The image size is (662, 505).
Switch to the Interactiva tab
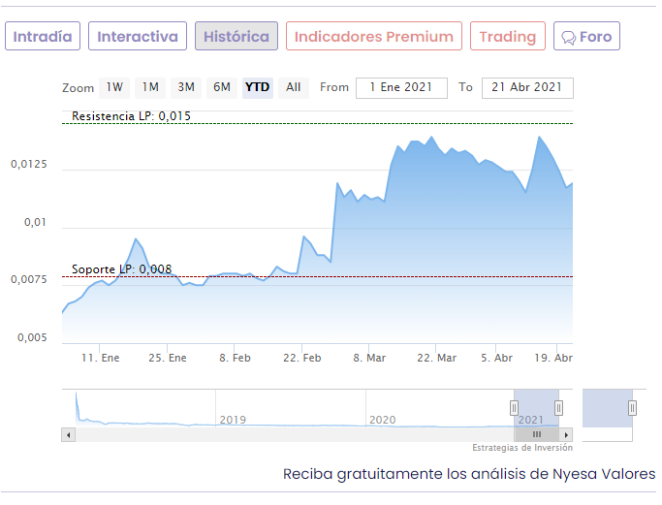[138, 36]
